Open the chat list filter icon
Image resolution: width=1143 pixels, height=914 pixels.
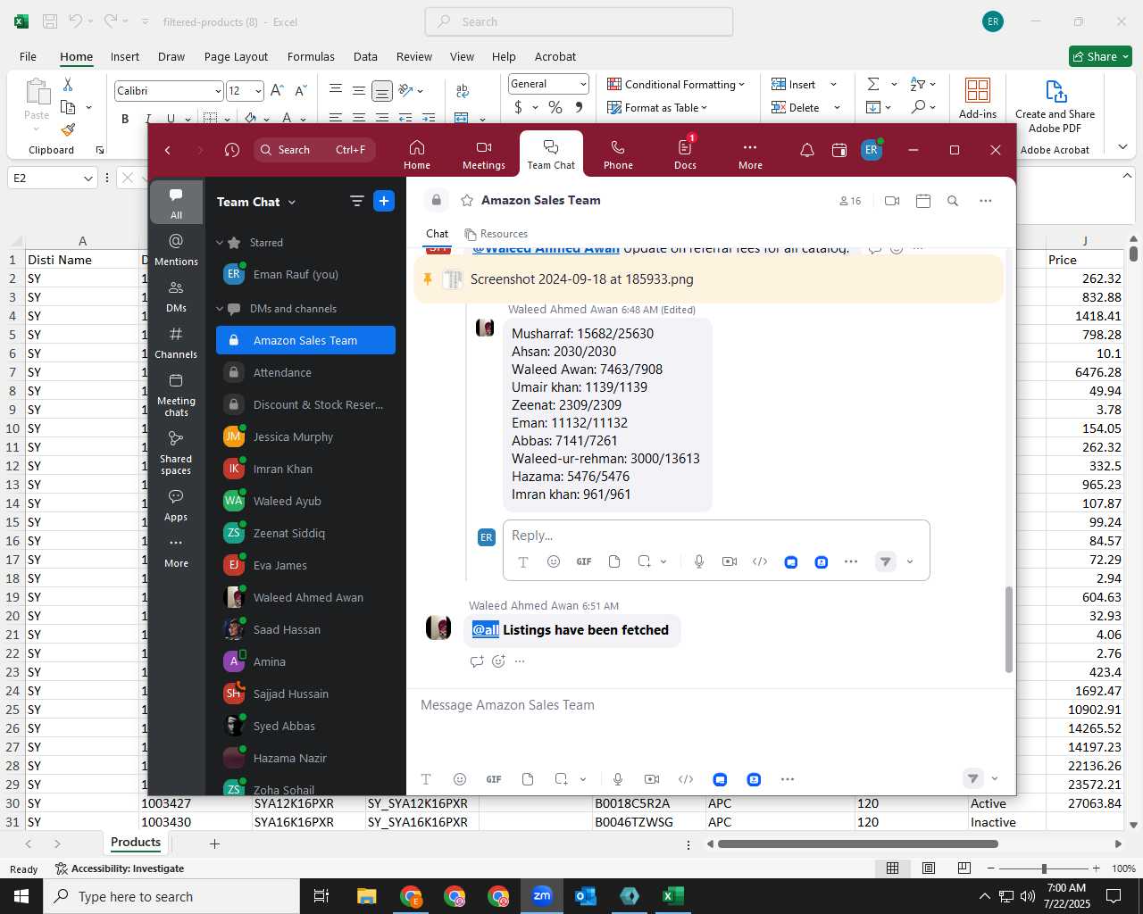coord(356,201)
